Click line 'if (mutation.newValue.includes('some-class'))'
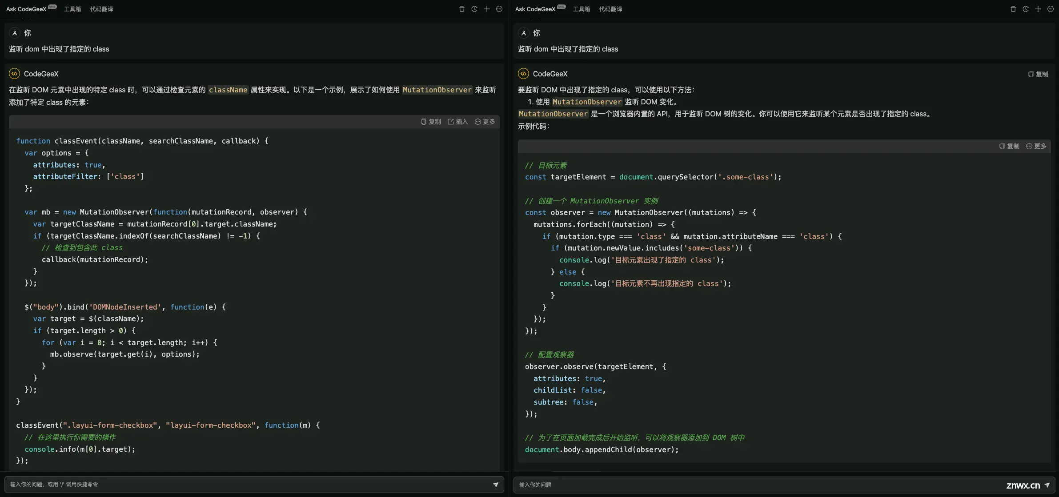This screenshot has height=497, width=1059. 651,248
